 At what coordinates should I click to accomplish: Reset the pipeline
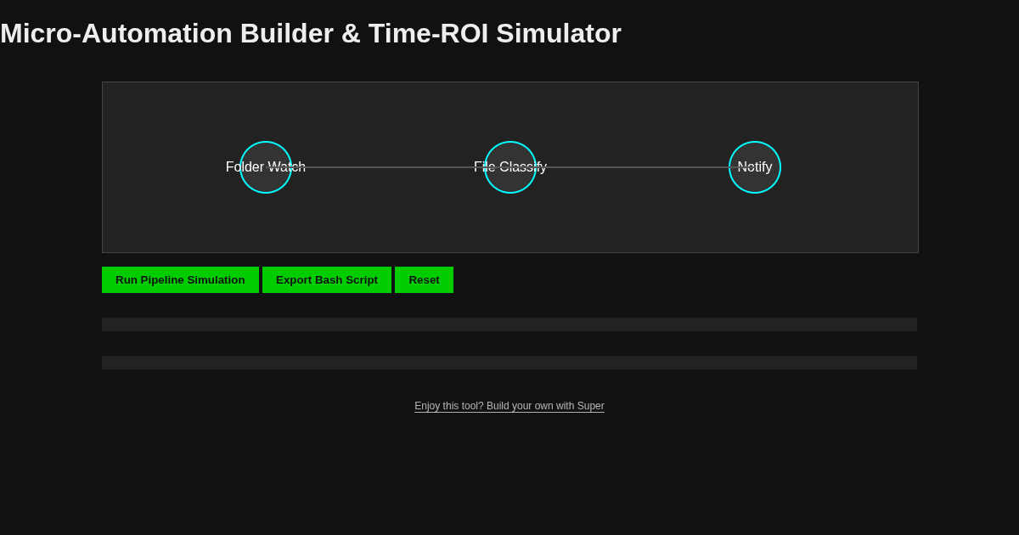(424, 280)
